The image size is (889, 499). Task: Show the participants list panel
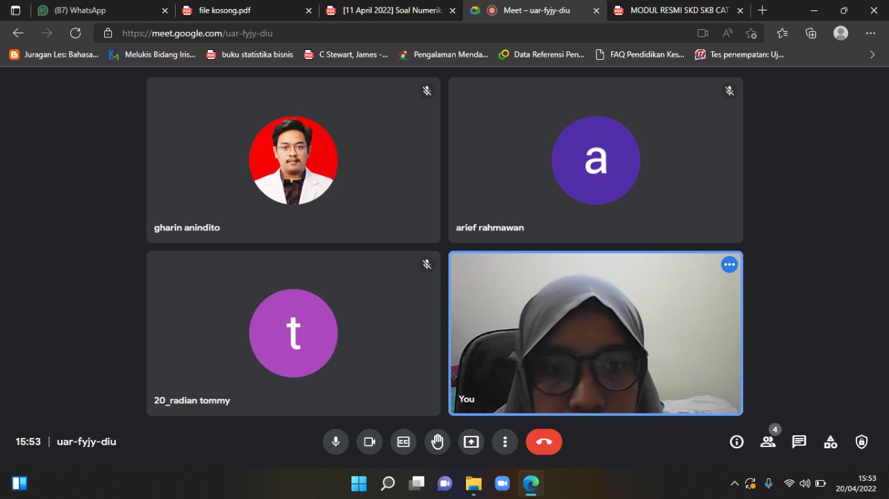(x=767, y=442)
